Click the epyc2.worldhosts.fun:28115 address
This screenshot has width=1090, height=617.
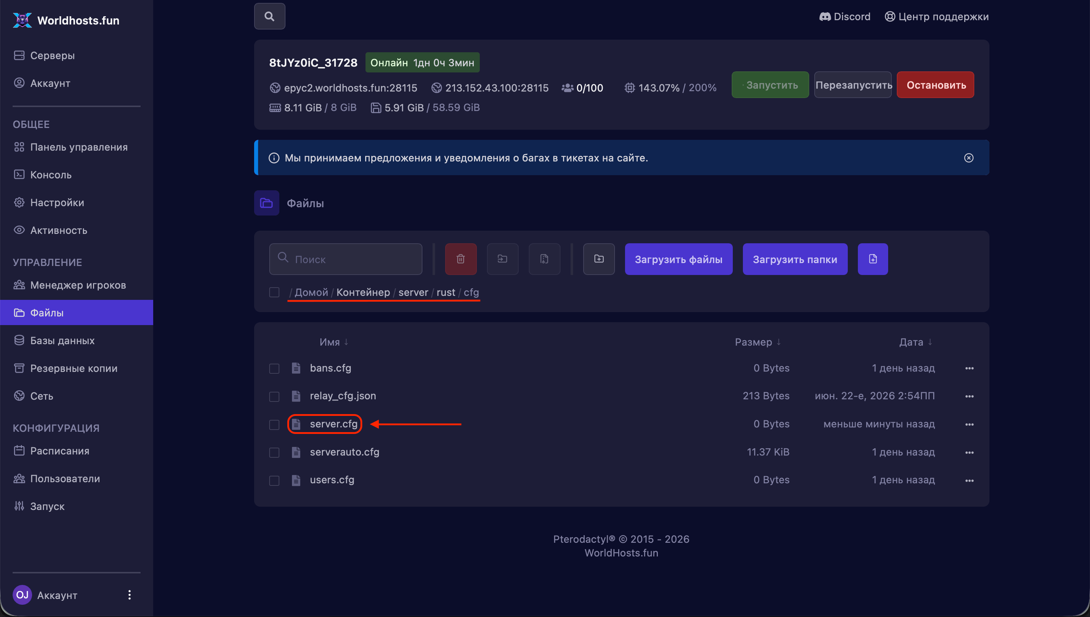point(350,88)
